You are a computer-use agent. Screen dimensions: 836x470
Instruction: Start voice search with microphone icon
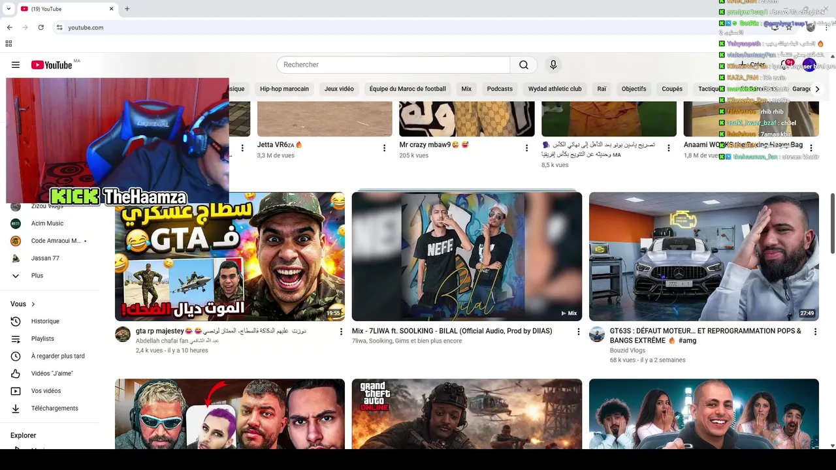(553, 65)
